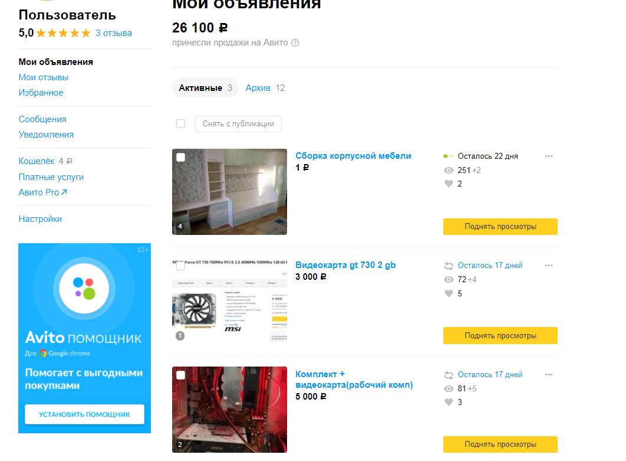Click the views eye icon for Сборка корпусной мебели

449,171
